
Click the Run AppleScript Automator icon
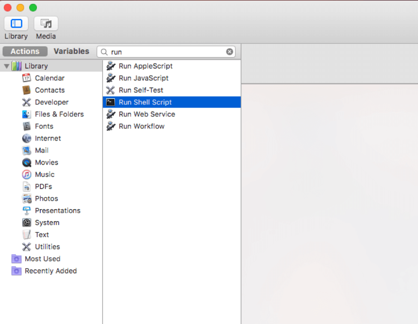tap(111, 66)
